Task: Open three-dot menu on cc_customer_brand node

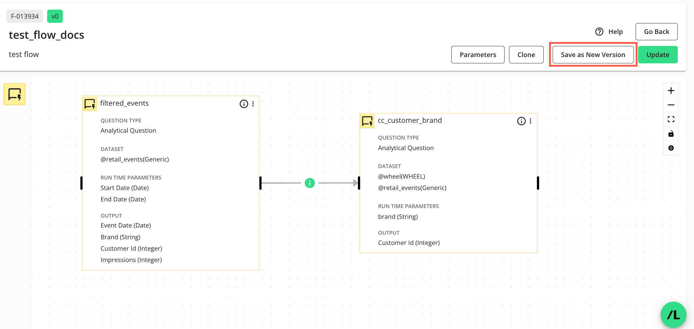Action: [531, 121]
